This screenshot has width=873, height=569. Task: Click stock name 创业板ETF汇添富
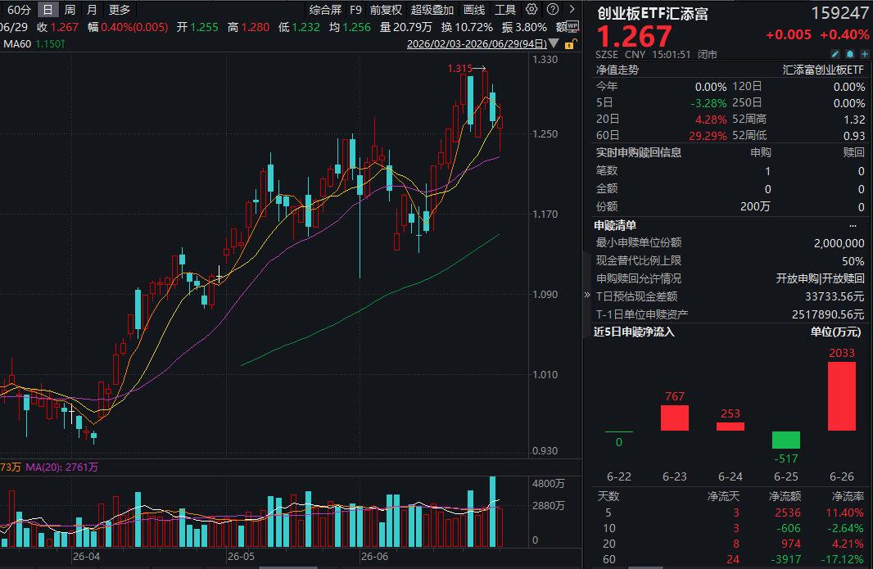coord(653,13)
